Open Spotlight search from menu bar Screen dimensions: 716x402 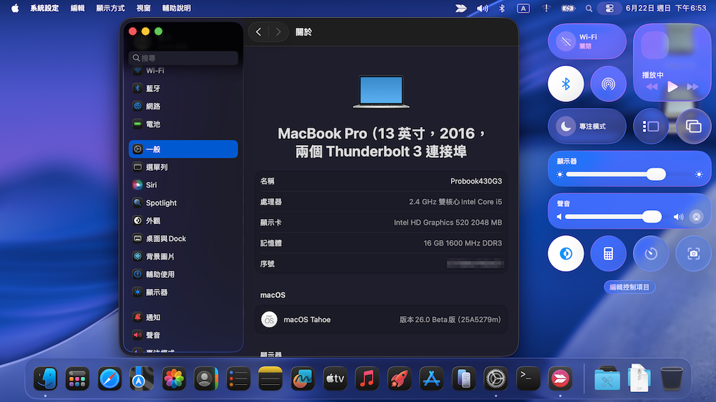point(589,8)
